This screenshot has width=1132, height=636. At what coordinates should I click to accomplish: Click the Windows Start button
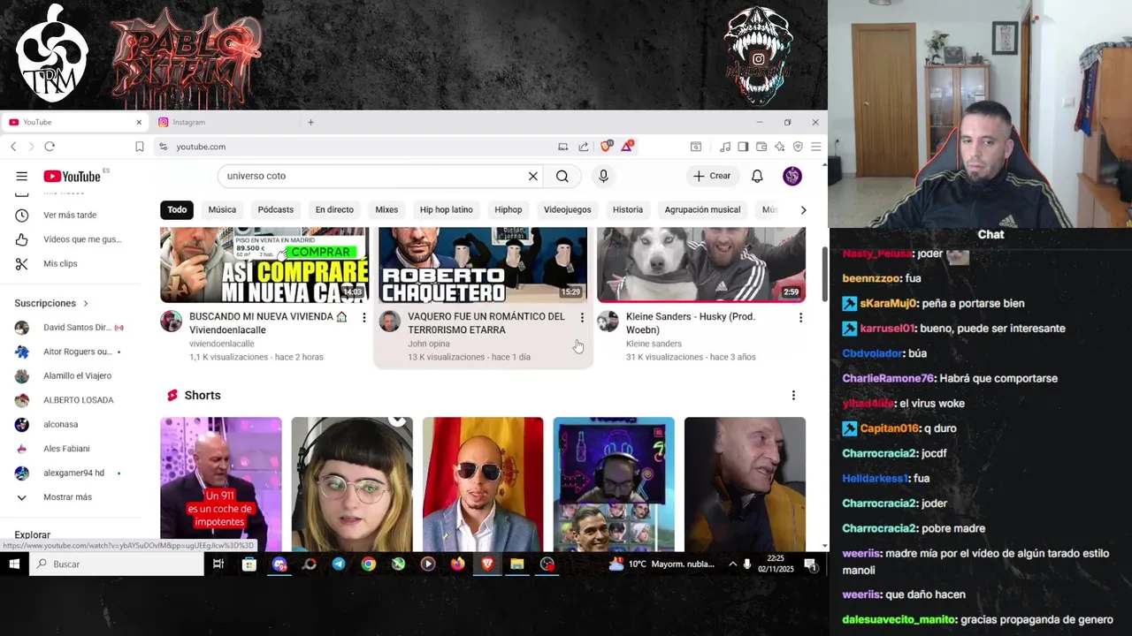point(14,564)
